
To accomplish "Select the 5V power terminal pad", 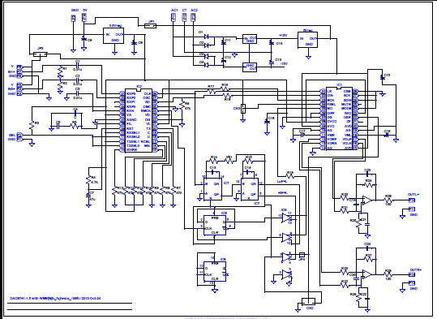I will click(x=84, y=17).
